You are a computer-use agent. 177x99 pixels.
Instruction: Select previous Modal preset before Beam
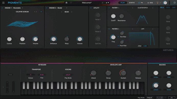coord(62,12)
